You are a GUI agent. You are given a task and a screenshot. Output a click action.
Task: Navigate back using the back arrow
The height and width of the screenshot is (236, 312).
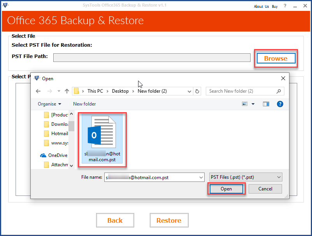point(38,91)
